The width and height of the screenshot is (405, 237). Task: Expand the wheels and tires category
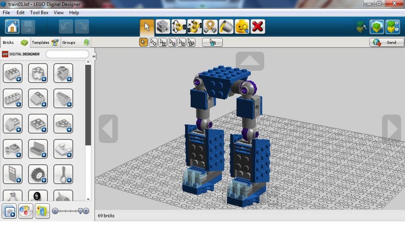[x=38, y=174]
